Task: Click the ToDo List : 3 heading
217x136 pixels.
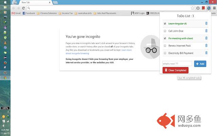Action: click(185, 16)
